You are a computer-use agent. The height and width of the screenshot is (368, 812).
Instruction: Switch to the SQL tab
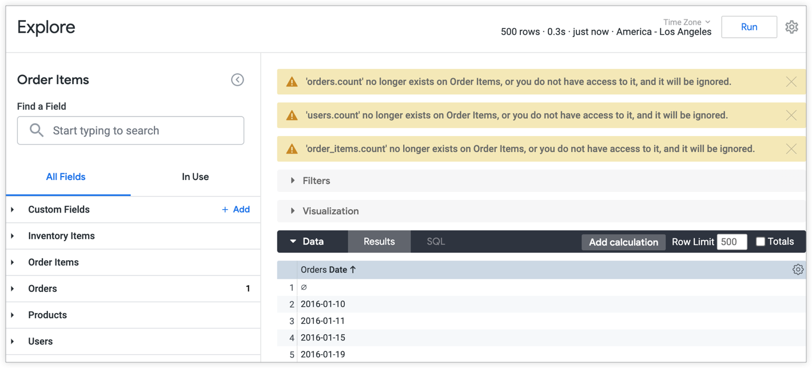point(436,242)
